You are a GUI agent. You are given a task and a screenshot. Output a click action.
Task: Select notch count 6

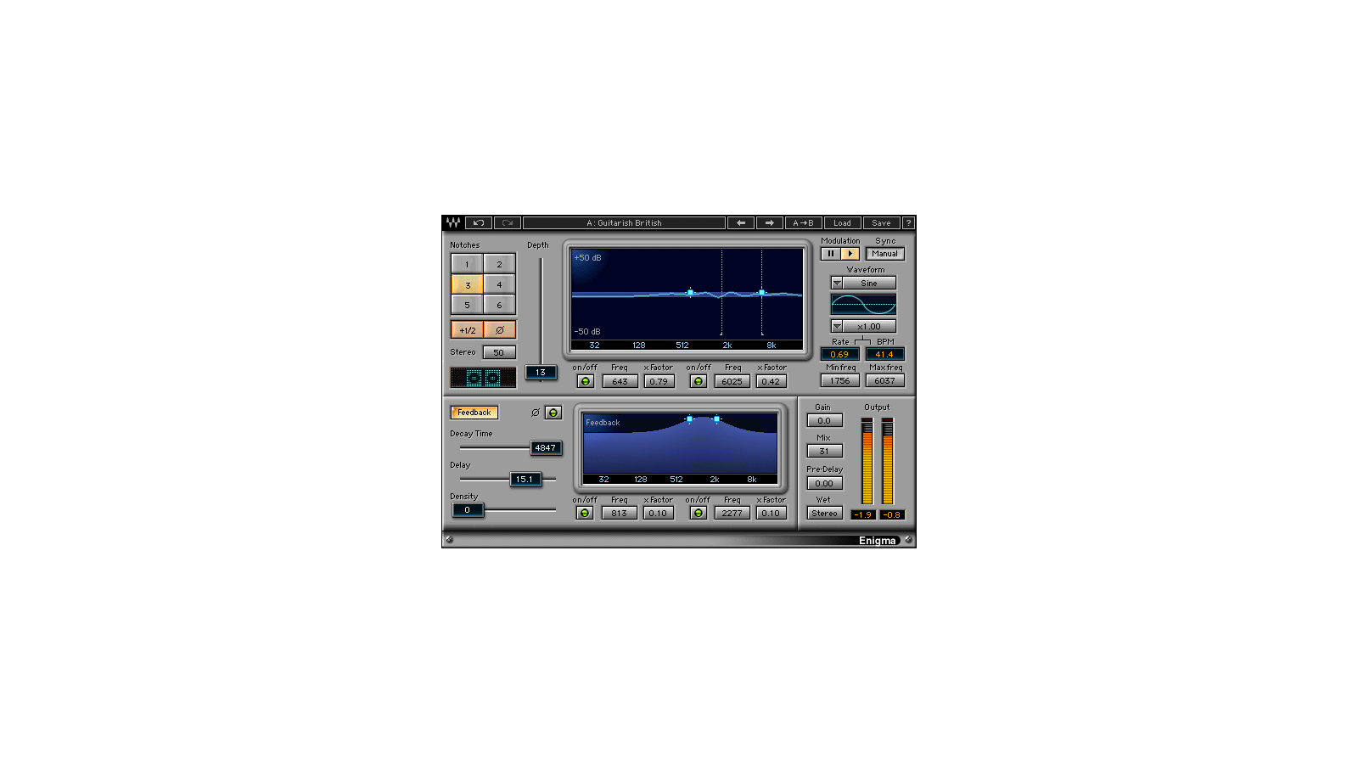[499, 305]
